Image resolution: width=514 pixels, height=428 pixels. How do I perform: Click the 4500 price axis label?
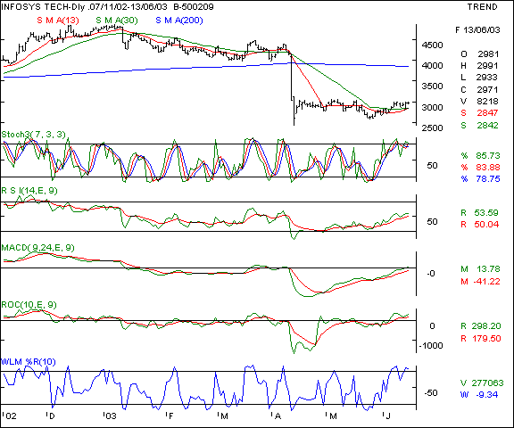click(433, 45)
